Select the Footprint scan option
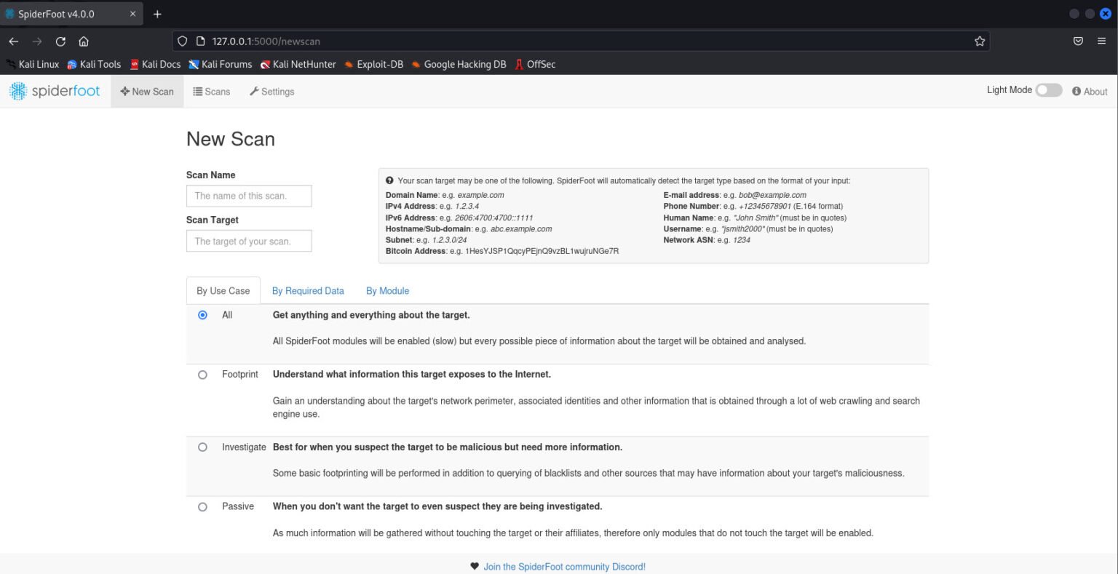1118x574 pixels. click(202, 375)
